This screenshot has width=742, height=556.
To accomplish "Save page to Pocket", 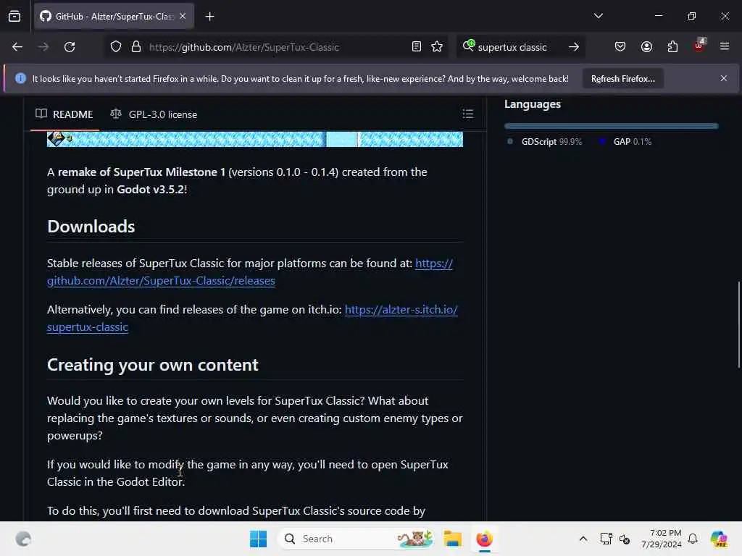I will pos(620,47).
